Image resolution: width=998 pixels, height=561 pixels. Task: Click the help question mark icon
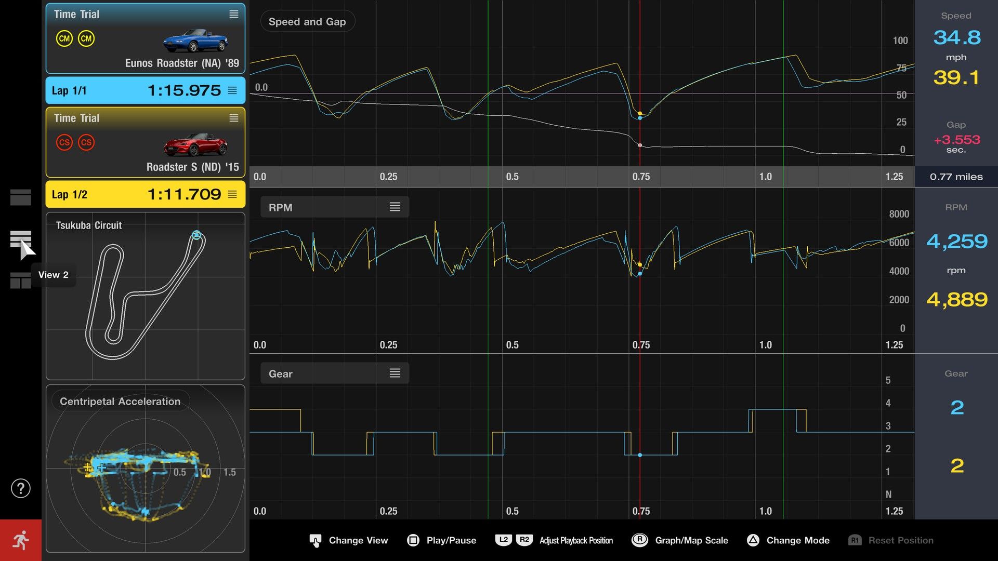tap(21, 488)
